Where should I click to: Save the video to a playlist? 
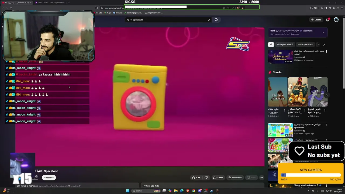pyautogui.click(x=251, y=178)
